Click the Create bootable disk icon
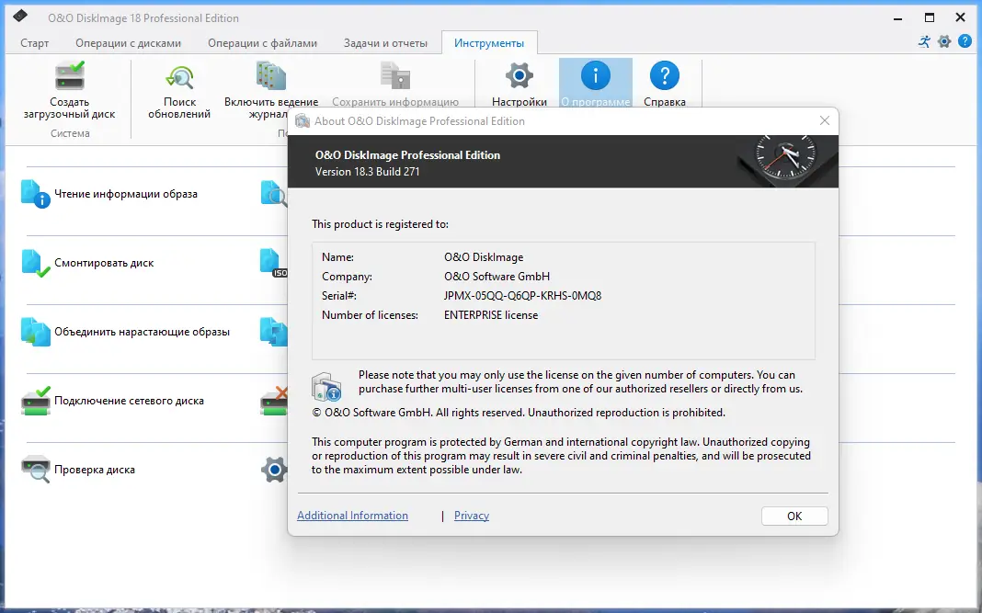Viewport: 982px width, 613px height. pyautogui.click(x=70, y=75)
